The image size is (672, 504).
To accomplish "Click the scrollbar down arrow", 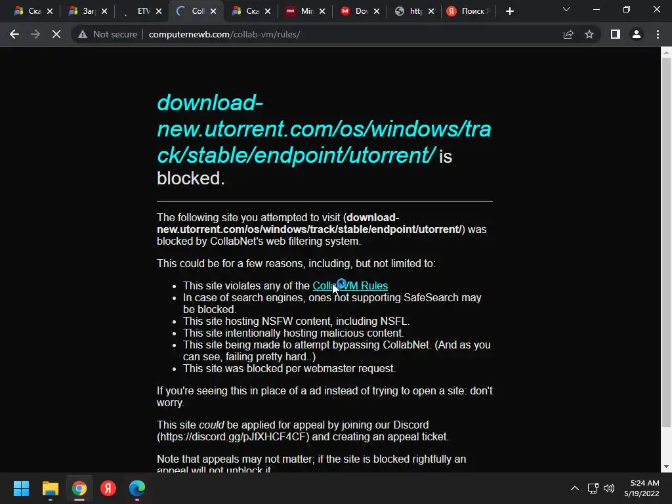I will [666, 467].
